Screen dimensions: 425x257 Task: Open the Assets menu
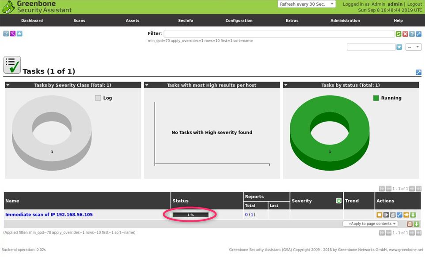[x=133, y=21]
